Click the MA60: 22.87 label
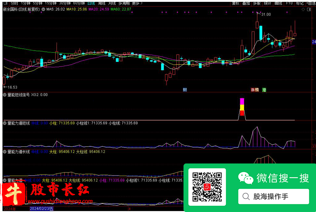The width and height of the screenshot is (316, 212). pyautogui.click(x=121, y=9)
